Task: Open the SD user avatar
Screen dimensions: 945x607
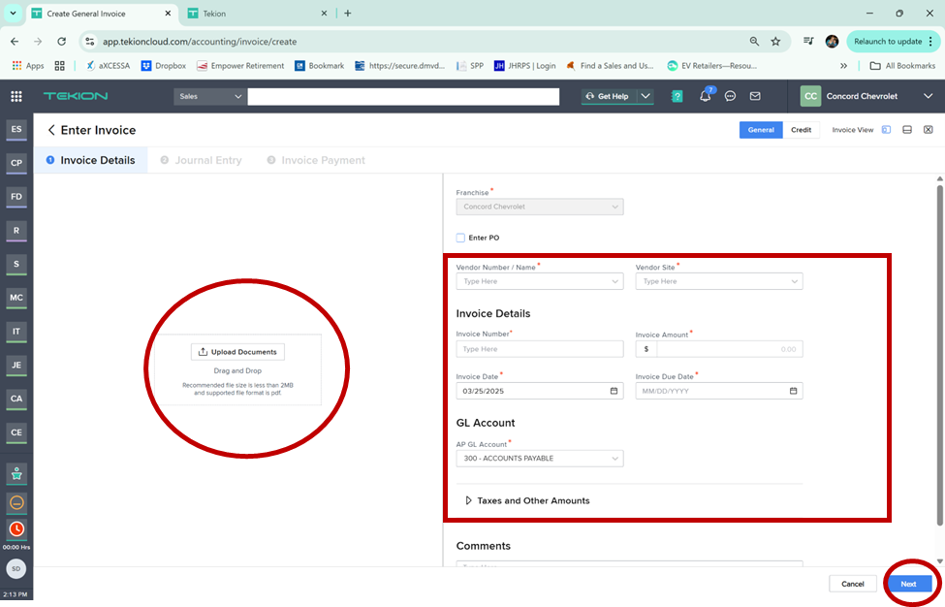Action: (x=16, y=568)
